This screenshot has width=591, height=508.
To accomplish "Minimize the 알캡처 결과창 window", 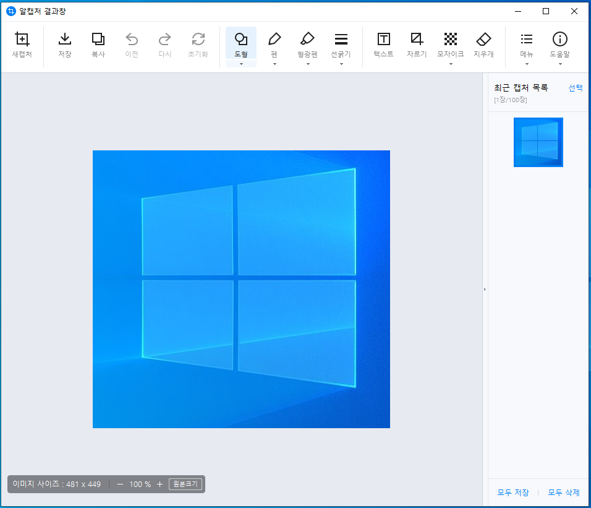I will tap(518, 11).
